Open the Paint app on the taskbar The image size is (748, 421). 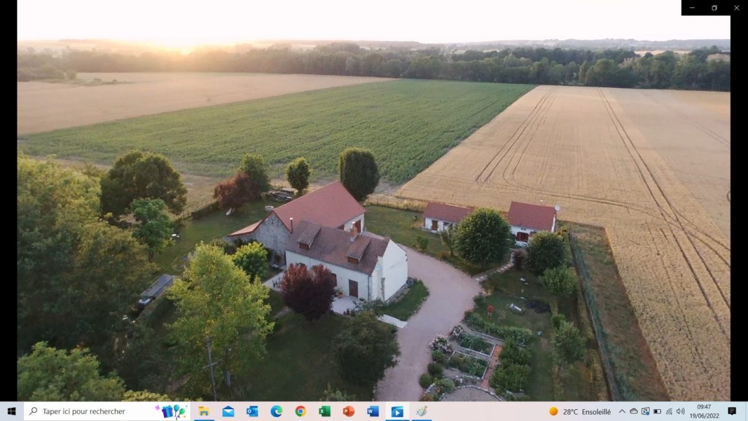pos(421,411)
